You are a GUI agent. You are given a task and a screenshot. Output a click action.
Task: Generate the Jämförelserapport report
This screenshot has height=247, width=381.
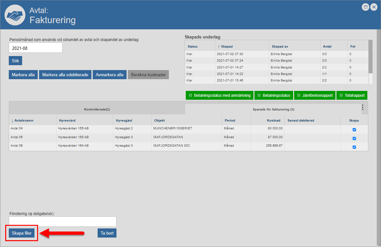pos(314,95)
